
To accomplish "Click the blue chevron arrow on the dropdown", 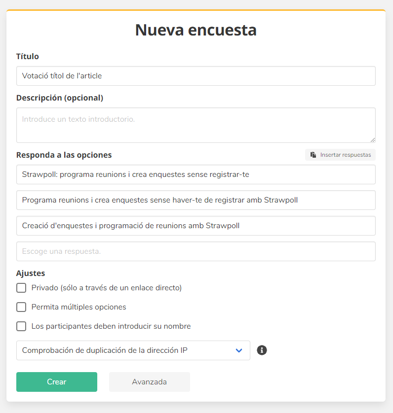I will (x=239, y=350).
